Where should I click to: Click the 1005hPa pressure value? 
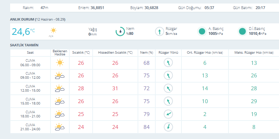(x=216, y=34)
